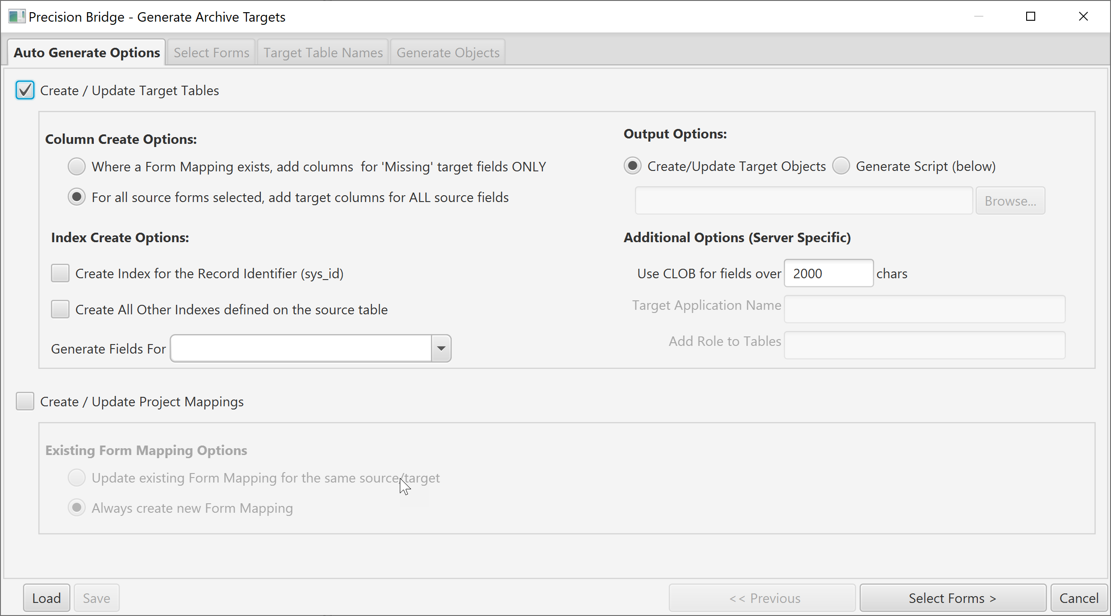Viewport: 1111px width, 616px height.
Task: Maximize the Precision Bridge window
Action: click(x=1031, y=17)
